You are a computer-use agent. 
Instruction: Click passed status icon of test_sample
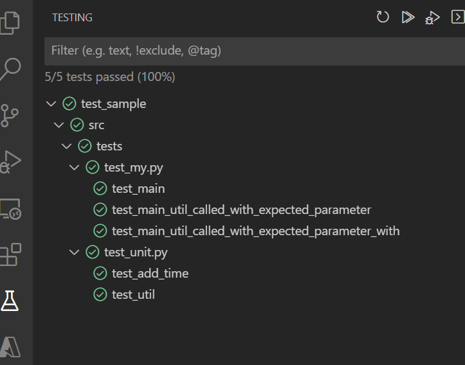69,103
